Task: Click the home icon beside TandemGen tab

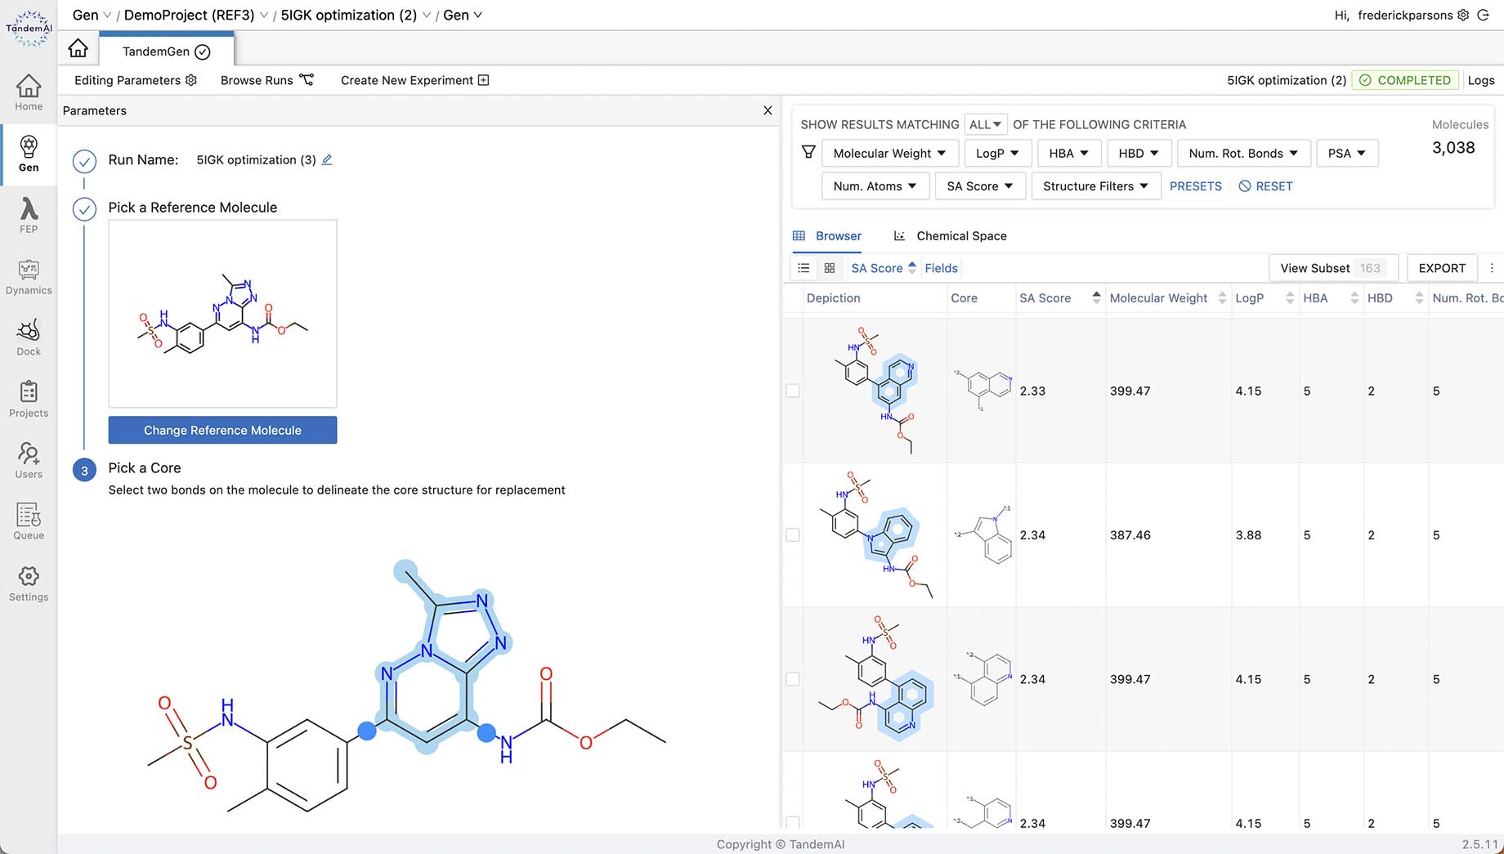Action: coord(78,49)
